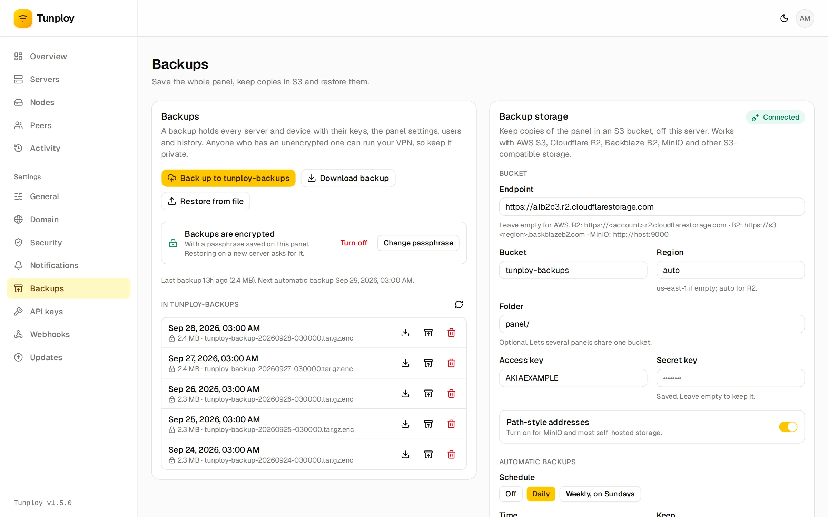Viewport: 828px width, 517px height.
Task: Delete the Sep 27, 2026 backup
Action: point(451,363)
